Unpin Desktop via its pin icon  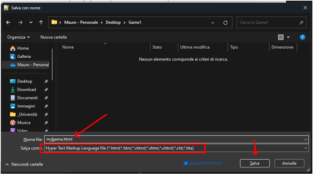click(46, 81)
